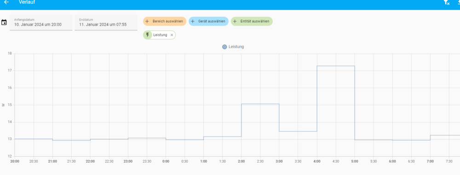Edit the Anfangsdatum start date field
The width and height of the screenshot is (460, 175).
point(41,22)
